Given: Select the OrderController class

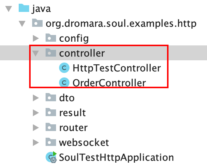Looking at the screenshot, I should coord(109,83).
